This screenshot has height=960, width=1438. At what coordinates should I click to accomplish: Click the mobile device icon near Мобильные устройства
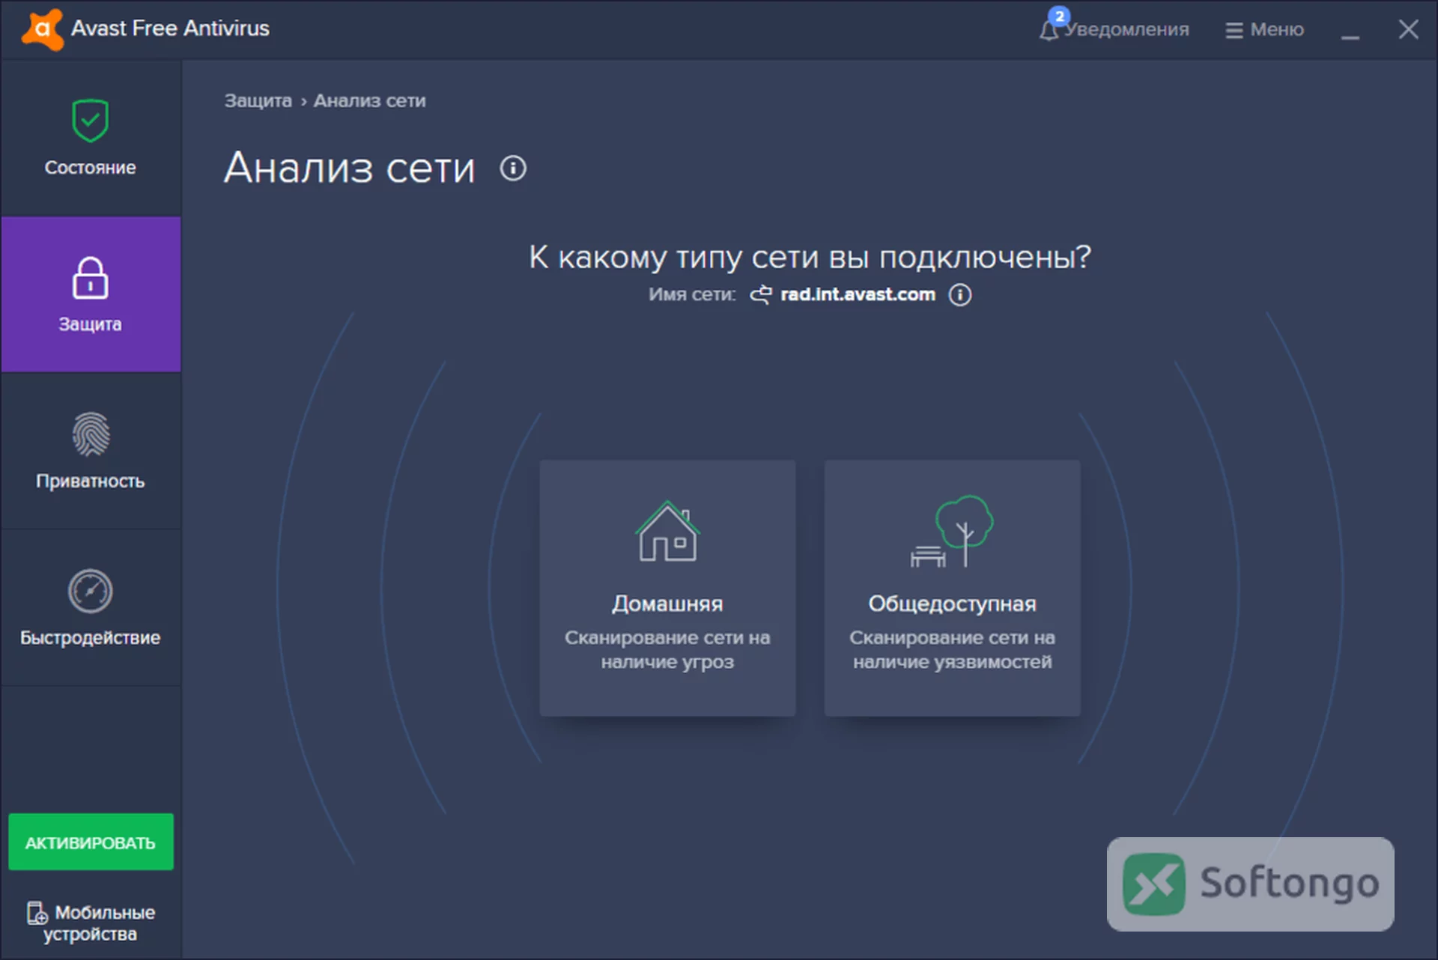37,913
